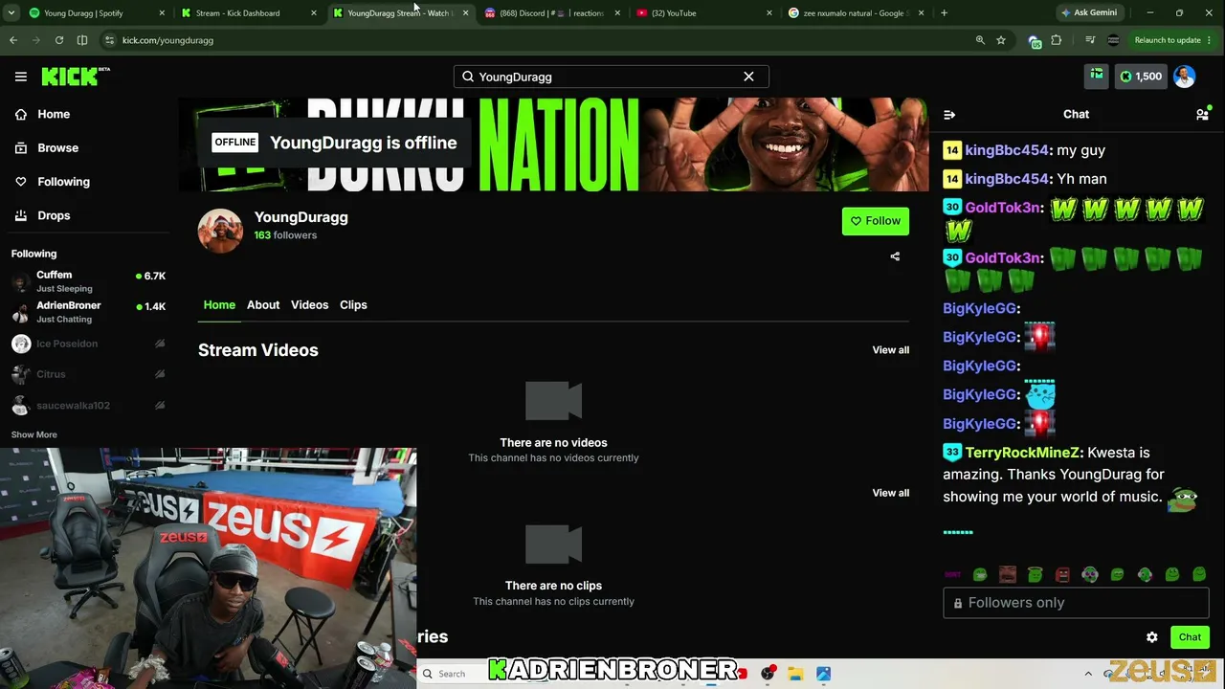The width and height of the screenshot is (1225, 689).
Task: Select the red angry block emote
Action: coord(1062,575)
